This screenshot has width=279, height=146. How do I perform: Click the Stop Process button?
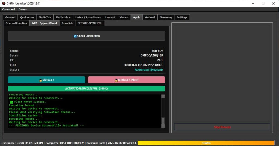(222, 127)
